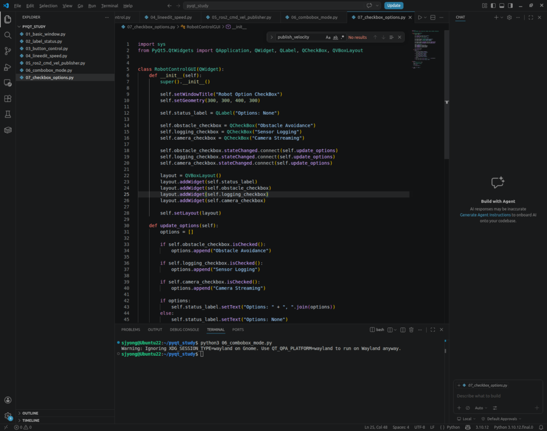The height and width of the screenshot is (431, 547).
Task: Click the Update button
Action: pos(394,5)
